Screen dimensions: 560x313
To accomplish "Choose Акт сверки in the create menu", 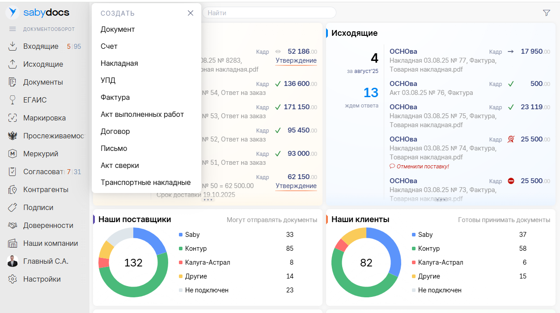I will 119,165.
